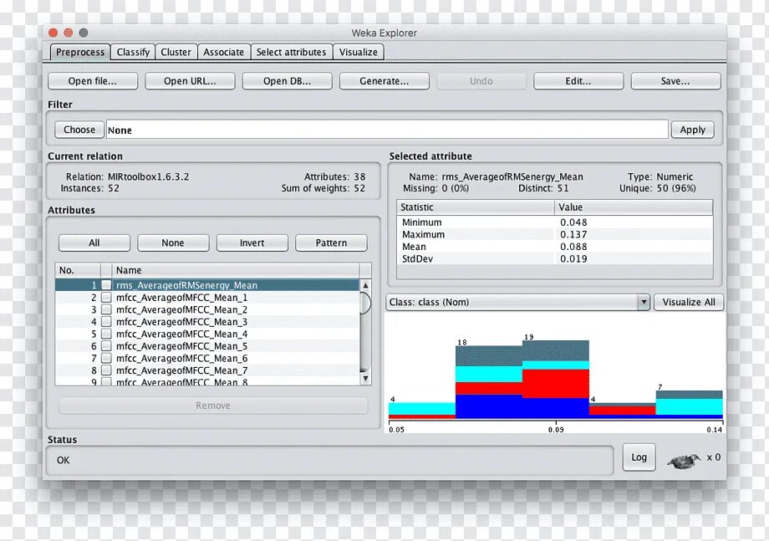This screenshot has height=541, width=769.
Task: Switch to the Classify tab
Action: (133, 52)
